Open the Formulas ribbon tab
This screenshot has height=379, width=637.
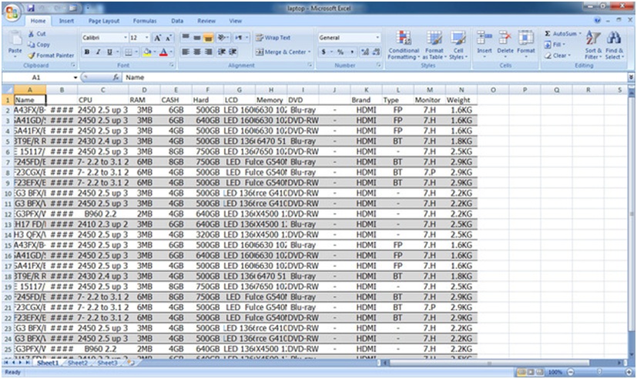pyautogui.click(x=145, y=21)
